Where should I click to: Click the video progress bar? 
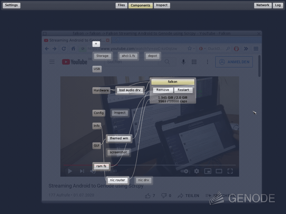[149, 165]
